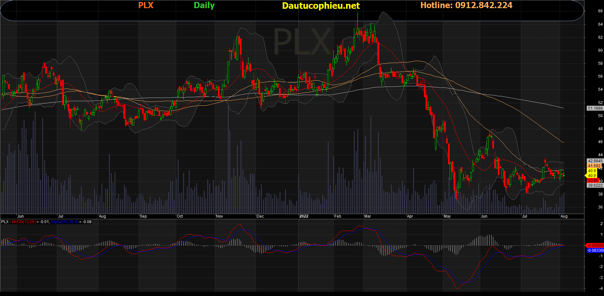Click the 39.6222 lower band price tag
This screenshot has height=296, width=604.
click(x=595, y=185)
